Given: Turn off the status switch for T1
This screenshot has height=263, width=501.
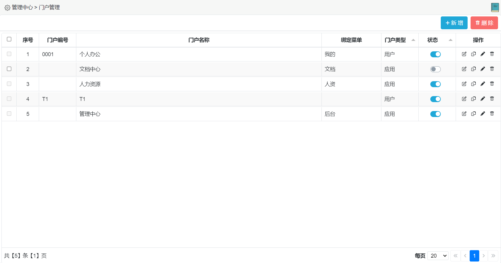Looking at the screenshot, I should tap(435, 99).
